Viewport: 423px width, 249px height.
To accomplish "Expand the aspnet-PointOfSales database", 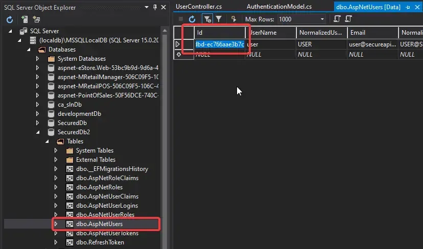I will point(37,95).
